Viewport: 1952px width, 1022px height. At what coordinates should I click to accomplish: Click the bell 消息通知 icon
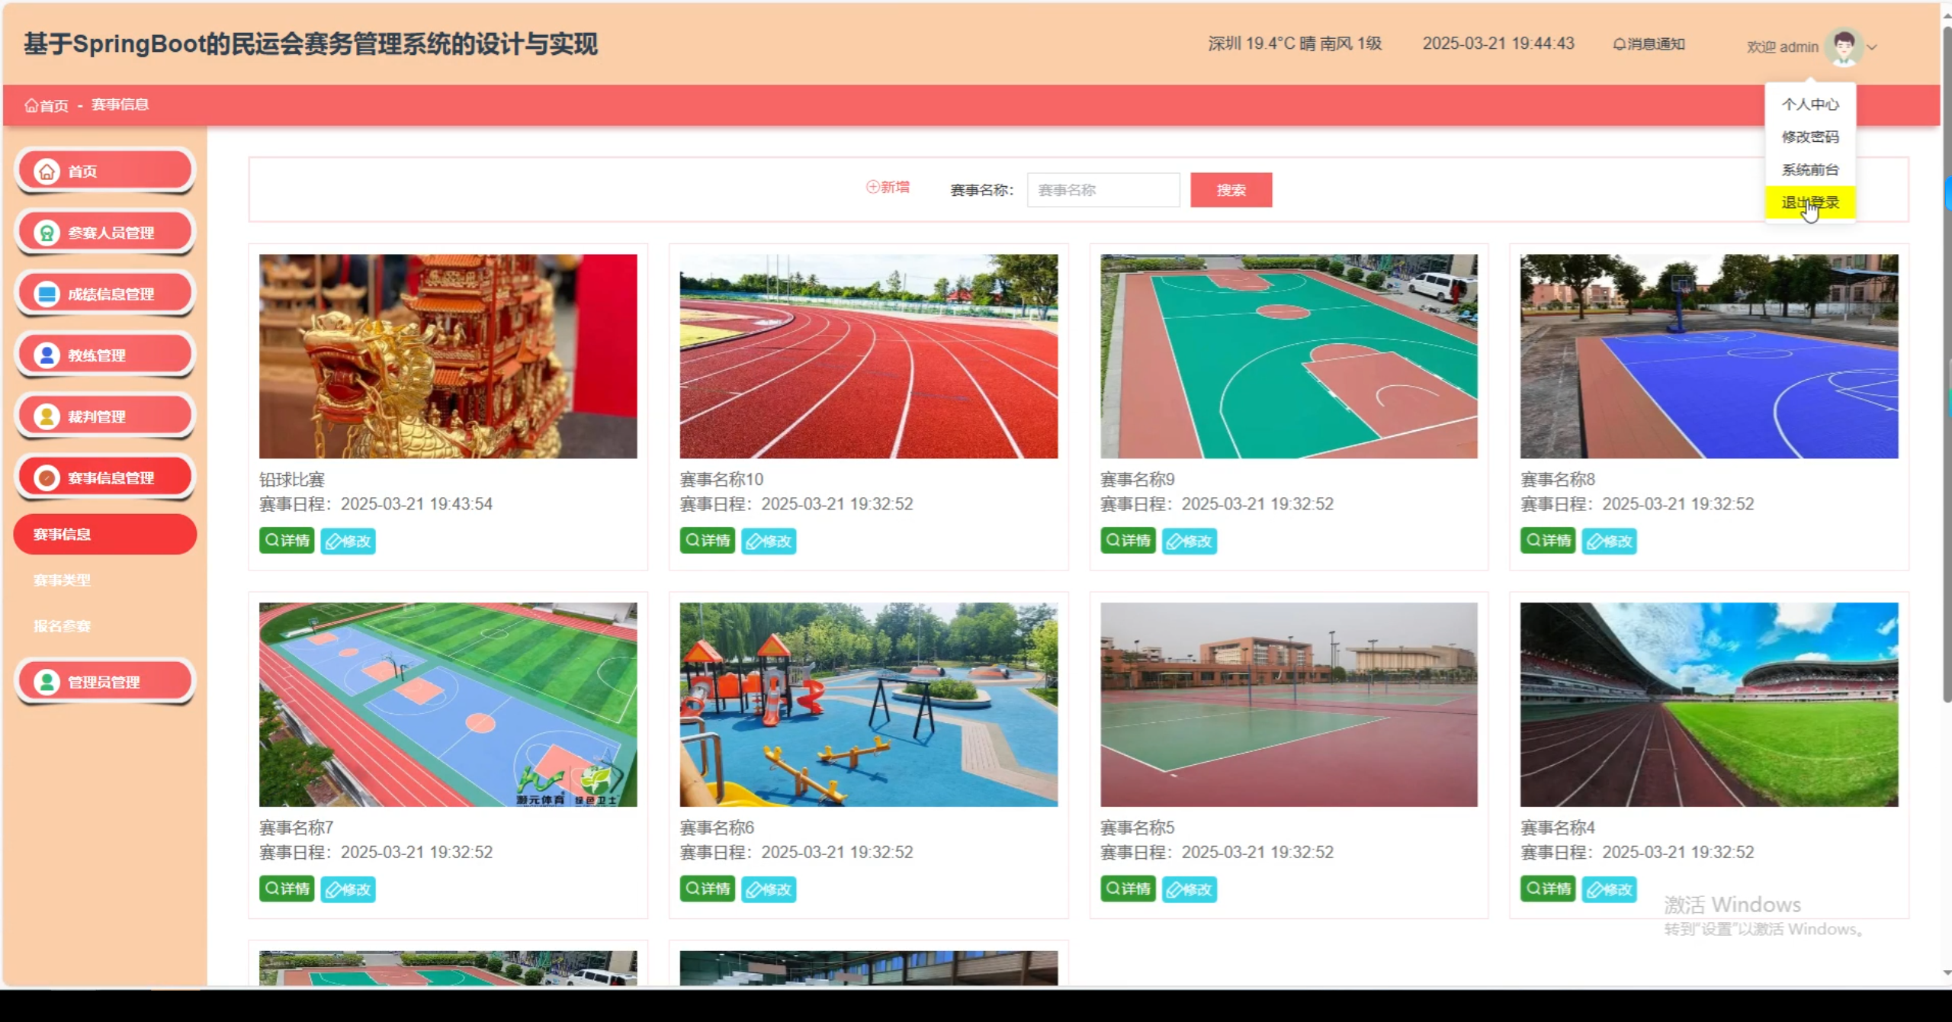(x=1619, y=44)
